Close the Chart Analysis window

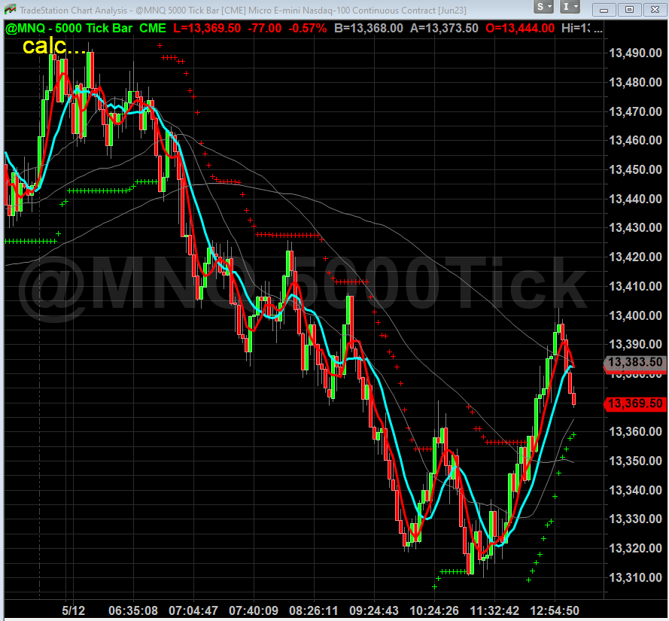click(x=655, y=9)
